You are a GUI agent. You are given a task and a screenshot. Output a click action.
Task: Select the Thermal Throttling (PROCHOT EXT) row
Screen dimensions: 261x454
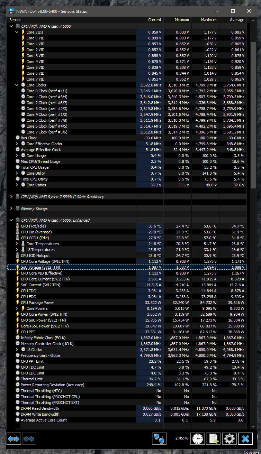pyautogui.click(x=127, y=402)
